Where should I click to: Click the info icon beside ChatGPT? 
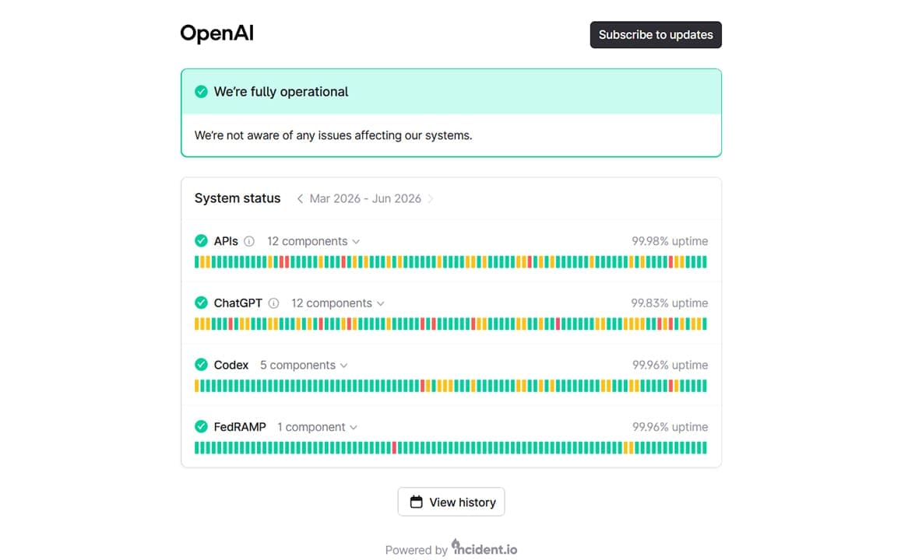(x=273, y=303)
